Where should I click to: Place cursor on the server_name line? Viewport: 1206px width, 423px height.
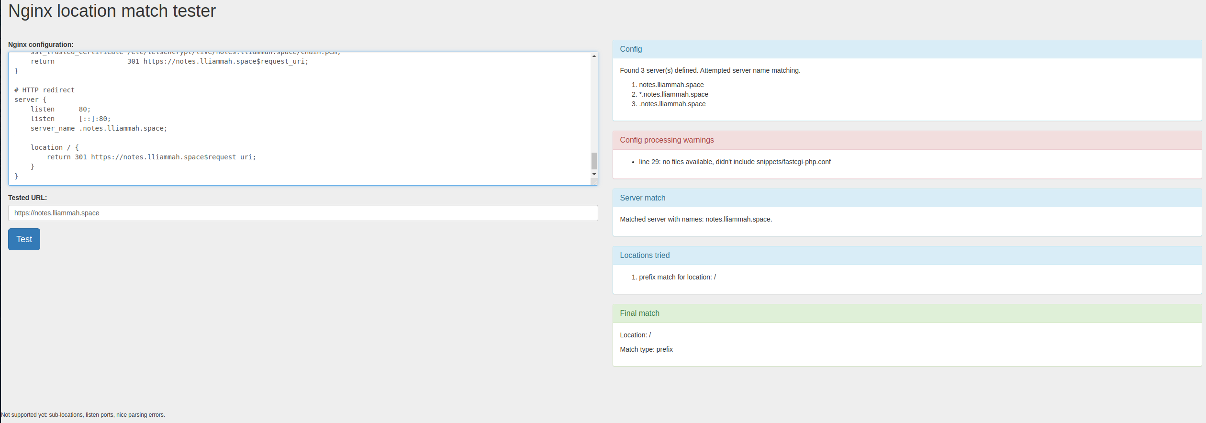point(99,128)
